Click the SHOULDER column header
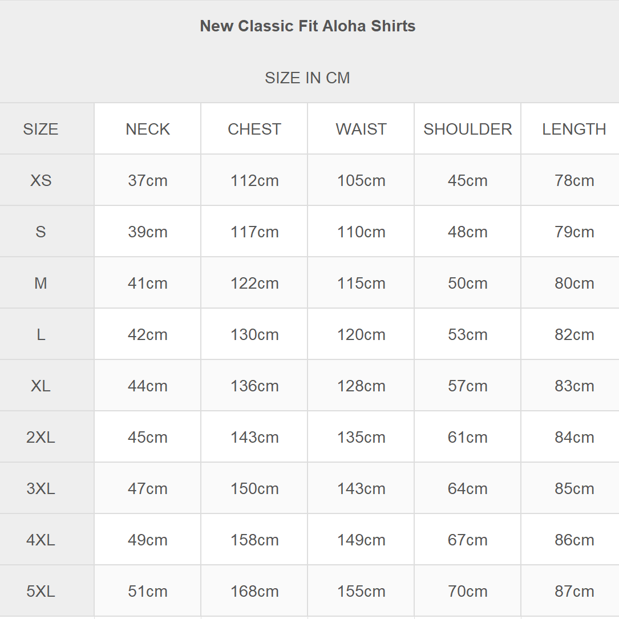The height and width of the screenshot is (619, 619). pyautogui.click(x=467, y=129)
